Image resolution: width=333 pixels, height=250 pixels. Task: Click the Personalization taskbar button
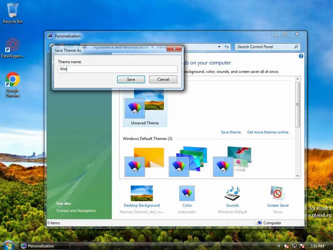point(44,246)
